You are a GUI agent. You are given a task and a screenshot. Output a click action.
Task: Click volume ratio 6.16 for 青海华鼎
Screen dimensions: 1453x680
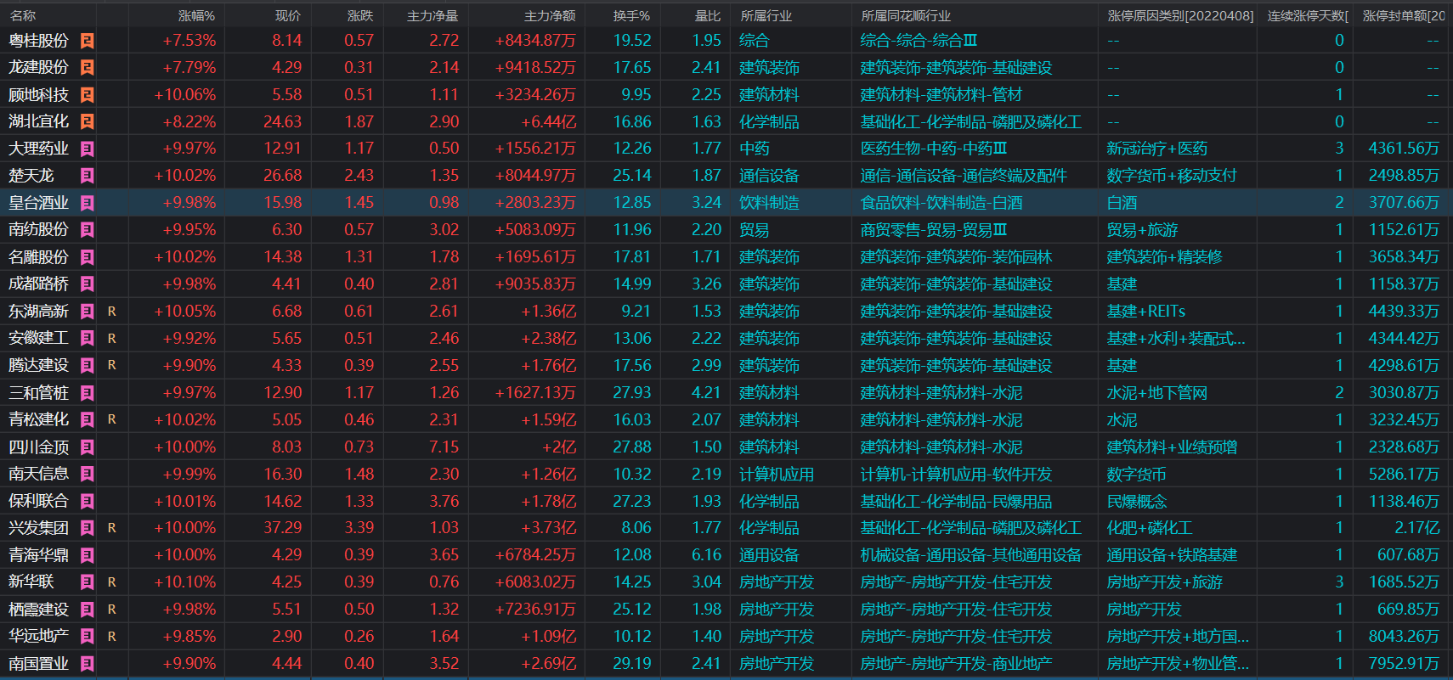pos(706,555)
